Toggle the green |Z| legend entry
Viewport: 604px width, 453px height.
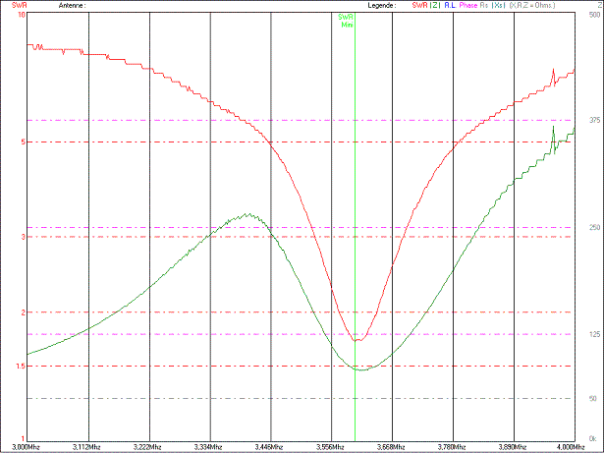click(x=426, y=5)
